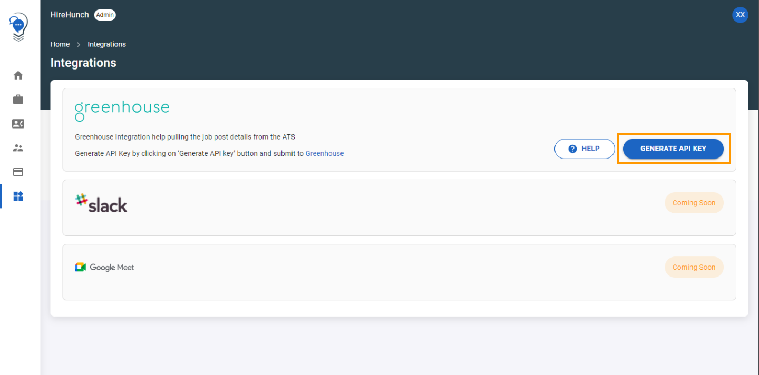Open the briefcase Jobs icon in sidebar

pos(18,100)
